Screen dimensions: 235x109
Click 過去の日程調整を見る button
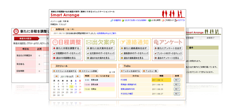(67, 58)
